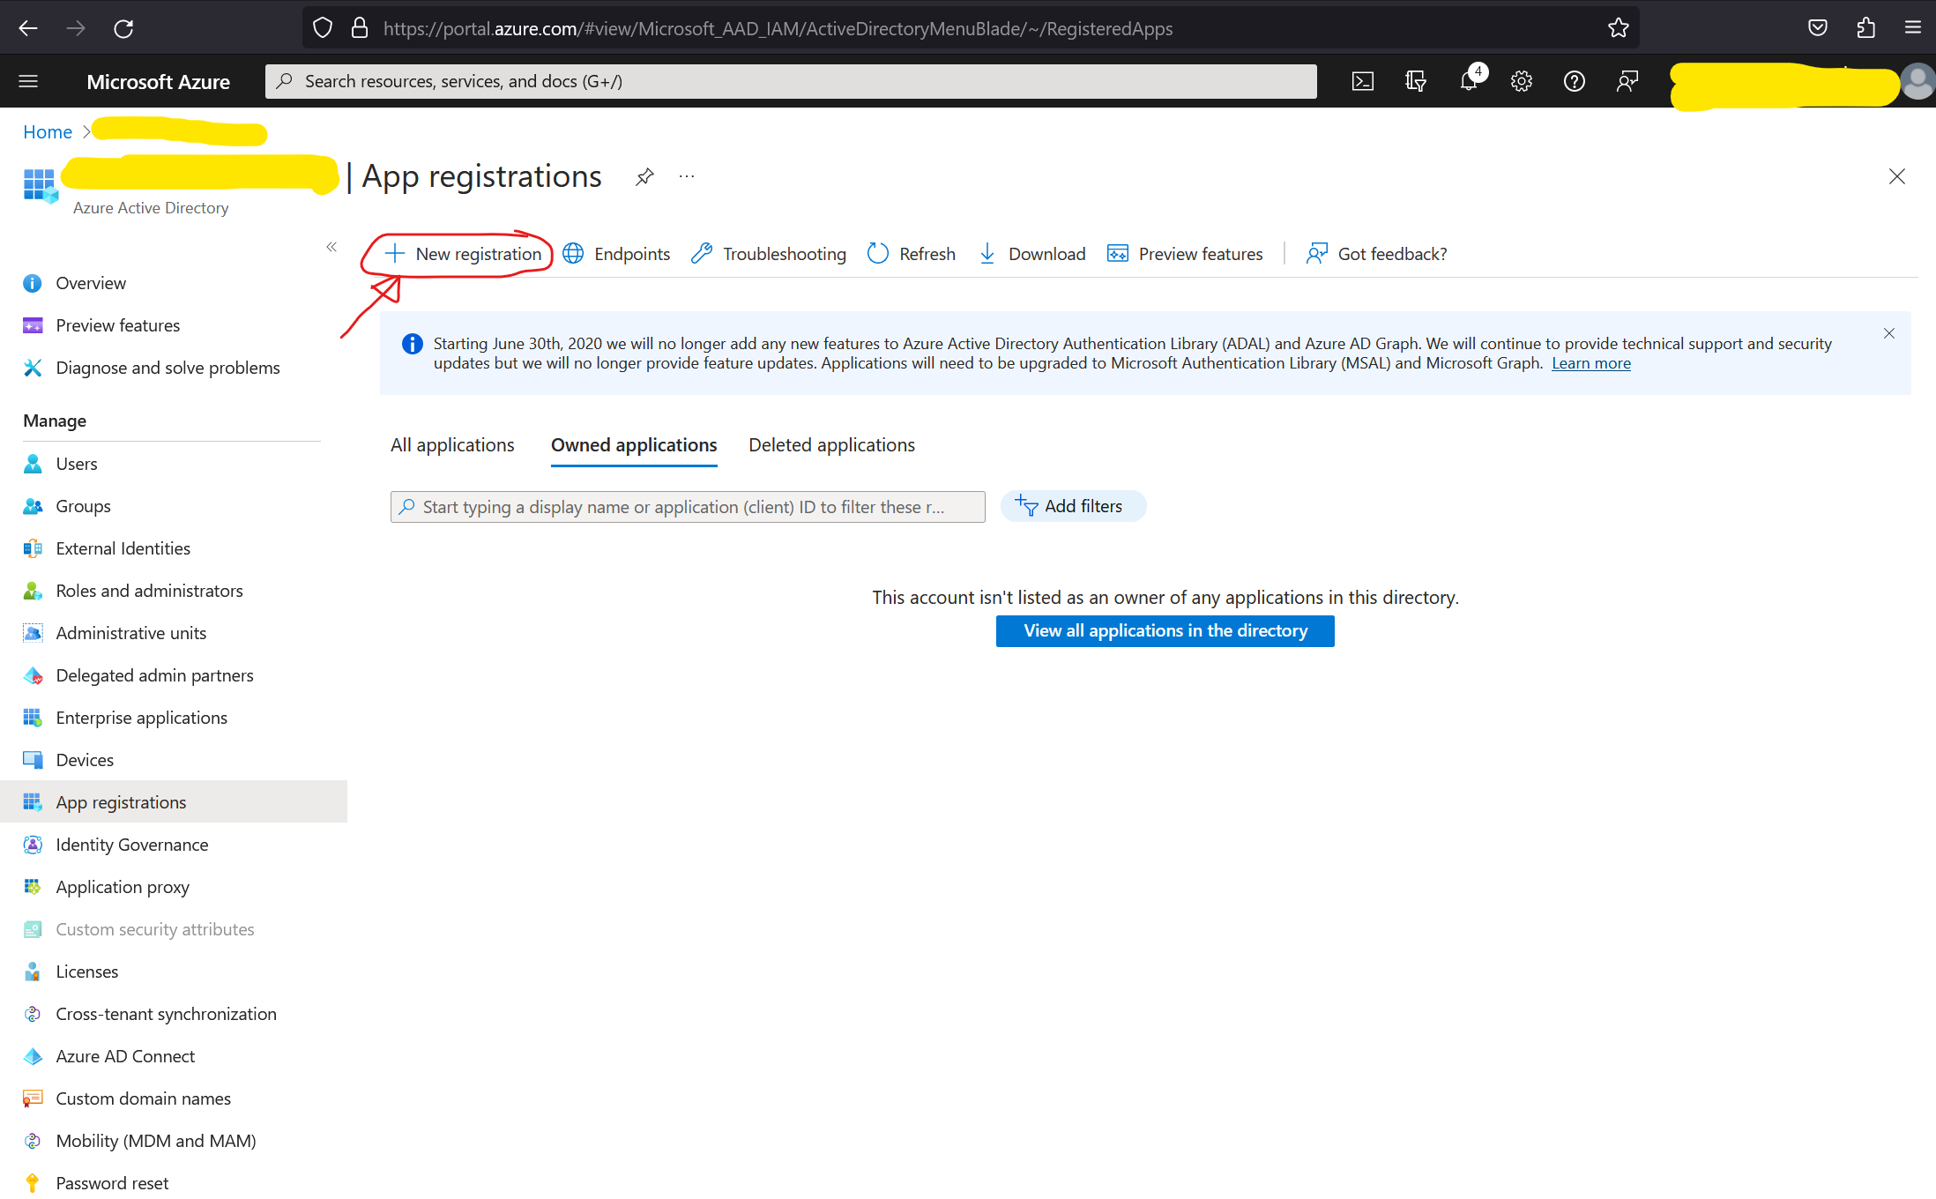The height and width of the screenshot is (1199, 1936).
Task: Select the Owned applications tab
Action: (634, 445)
